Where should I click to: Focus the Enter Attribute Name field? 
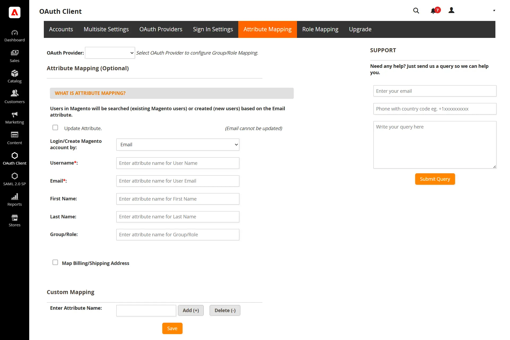pyautogui.click(x=146, y=311)
